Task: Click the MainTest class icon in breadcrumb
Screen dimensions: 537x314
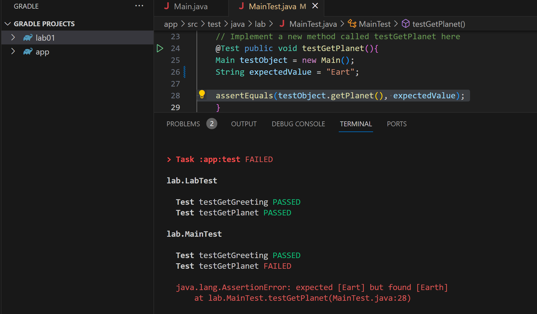Action: pos(352,24)
